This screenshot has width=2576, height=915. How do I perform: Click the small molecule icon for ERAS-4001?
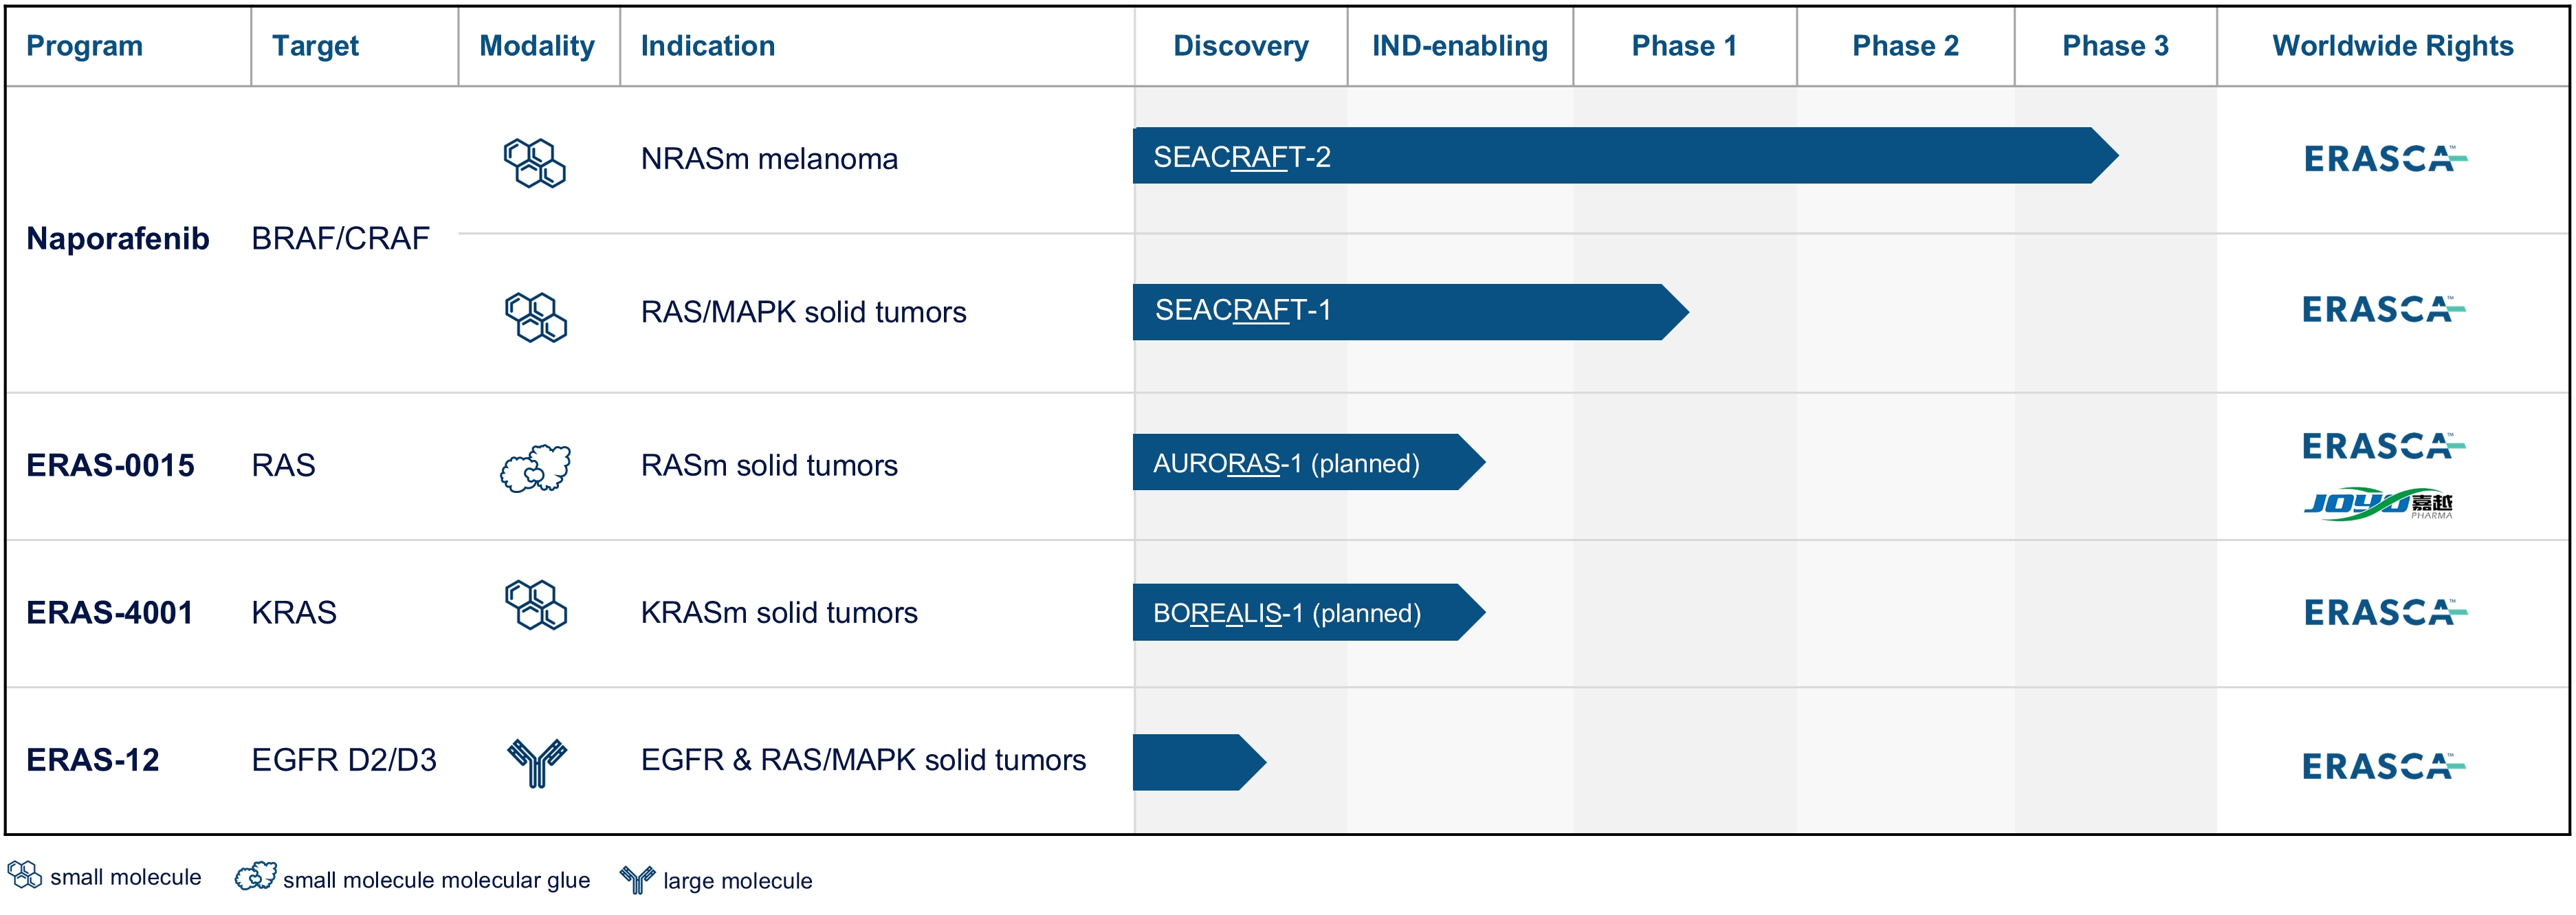536,604
